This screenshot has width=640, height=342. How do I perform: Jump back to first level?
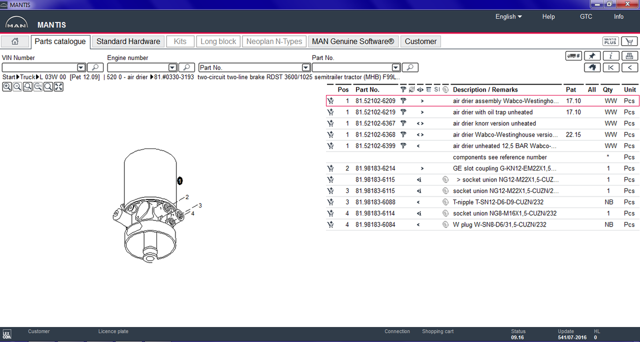(x=611, y=67)
